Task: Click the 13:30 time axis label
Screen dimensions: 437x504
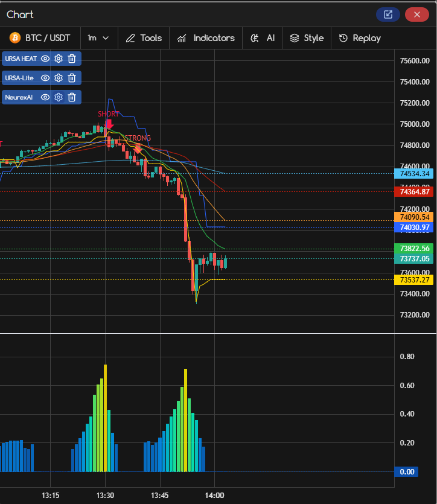Action: coord(105,495)
